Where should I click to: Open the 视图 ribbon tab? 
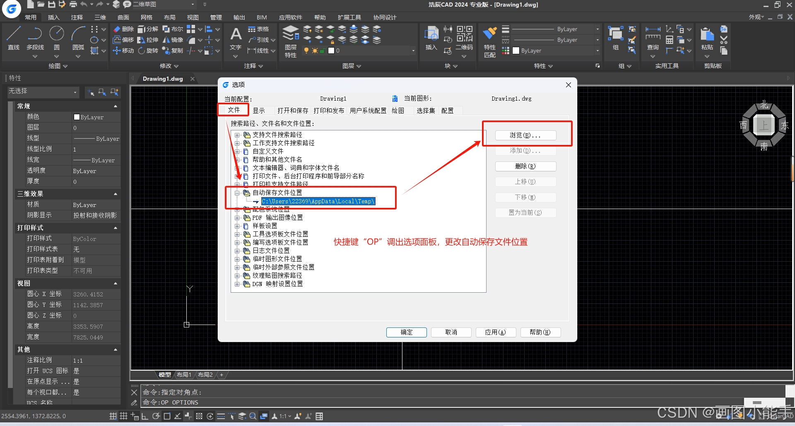pyautogui.click(x=193, y=17)
